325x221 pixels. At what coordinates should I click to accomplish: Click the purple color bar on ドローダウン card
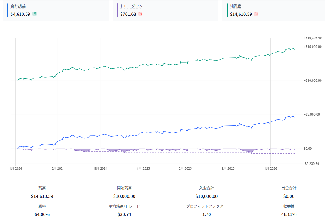[x=118, y=10]
